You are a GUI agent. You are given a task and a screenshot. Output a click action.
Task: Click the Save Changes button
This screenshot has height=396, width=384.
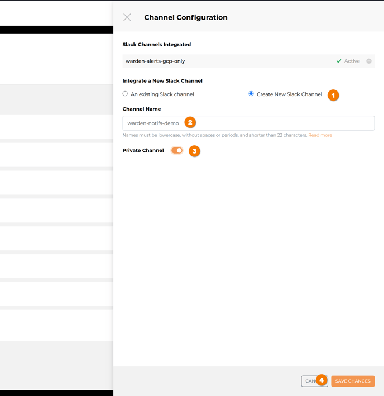(x=353, y=381)
